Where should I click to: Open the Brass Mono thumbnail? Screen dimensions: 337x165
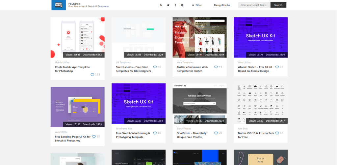(261, 157)
